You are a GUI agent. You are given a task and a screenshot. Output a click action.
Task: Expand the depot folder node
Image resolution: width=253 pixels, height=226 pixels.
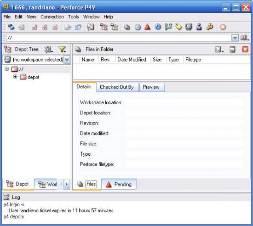[15, 77]
